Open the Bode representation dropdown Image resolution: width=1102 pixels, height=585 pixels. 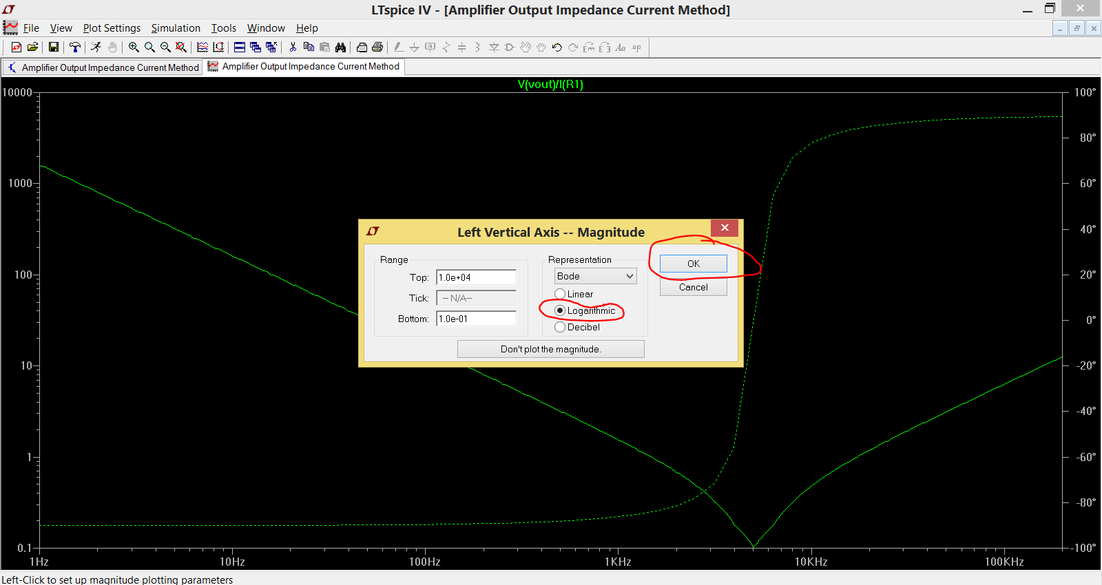coord(595,276)
